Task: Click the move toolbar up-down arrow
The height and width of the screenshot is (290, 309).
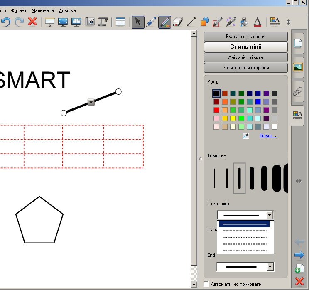Action: [288, 22]
